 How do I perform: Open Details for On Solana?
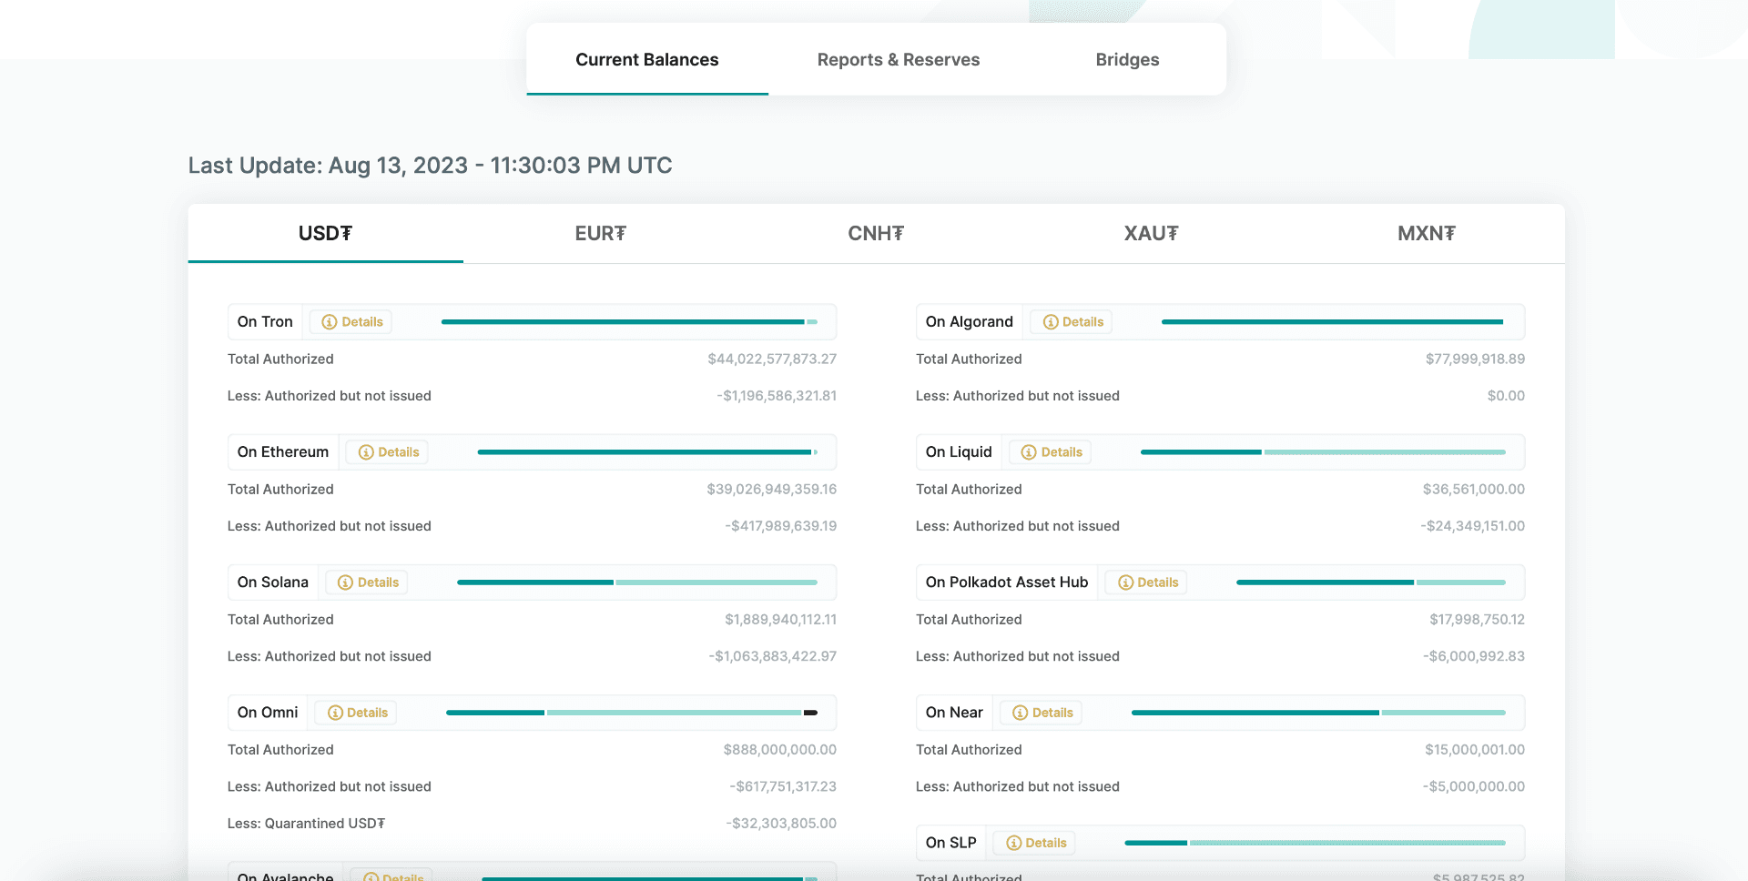tap(368, 582)
